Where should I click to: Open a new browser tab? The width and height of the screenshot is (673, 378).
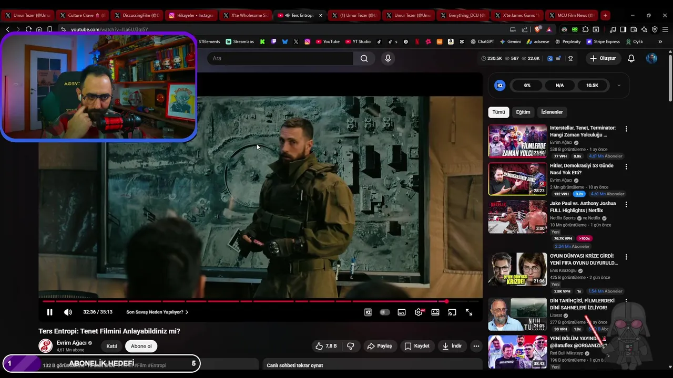[x=605, y=15]
